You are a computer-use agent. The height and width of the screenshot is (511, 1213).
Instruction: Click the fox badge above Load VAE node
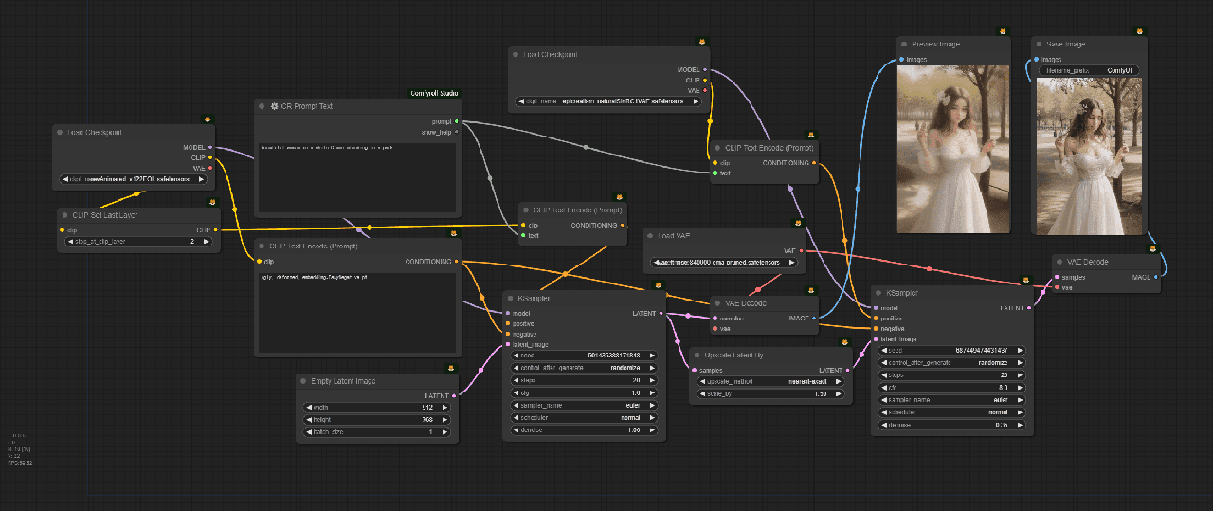click(x=799, y=221)
